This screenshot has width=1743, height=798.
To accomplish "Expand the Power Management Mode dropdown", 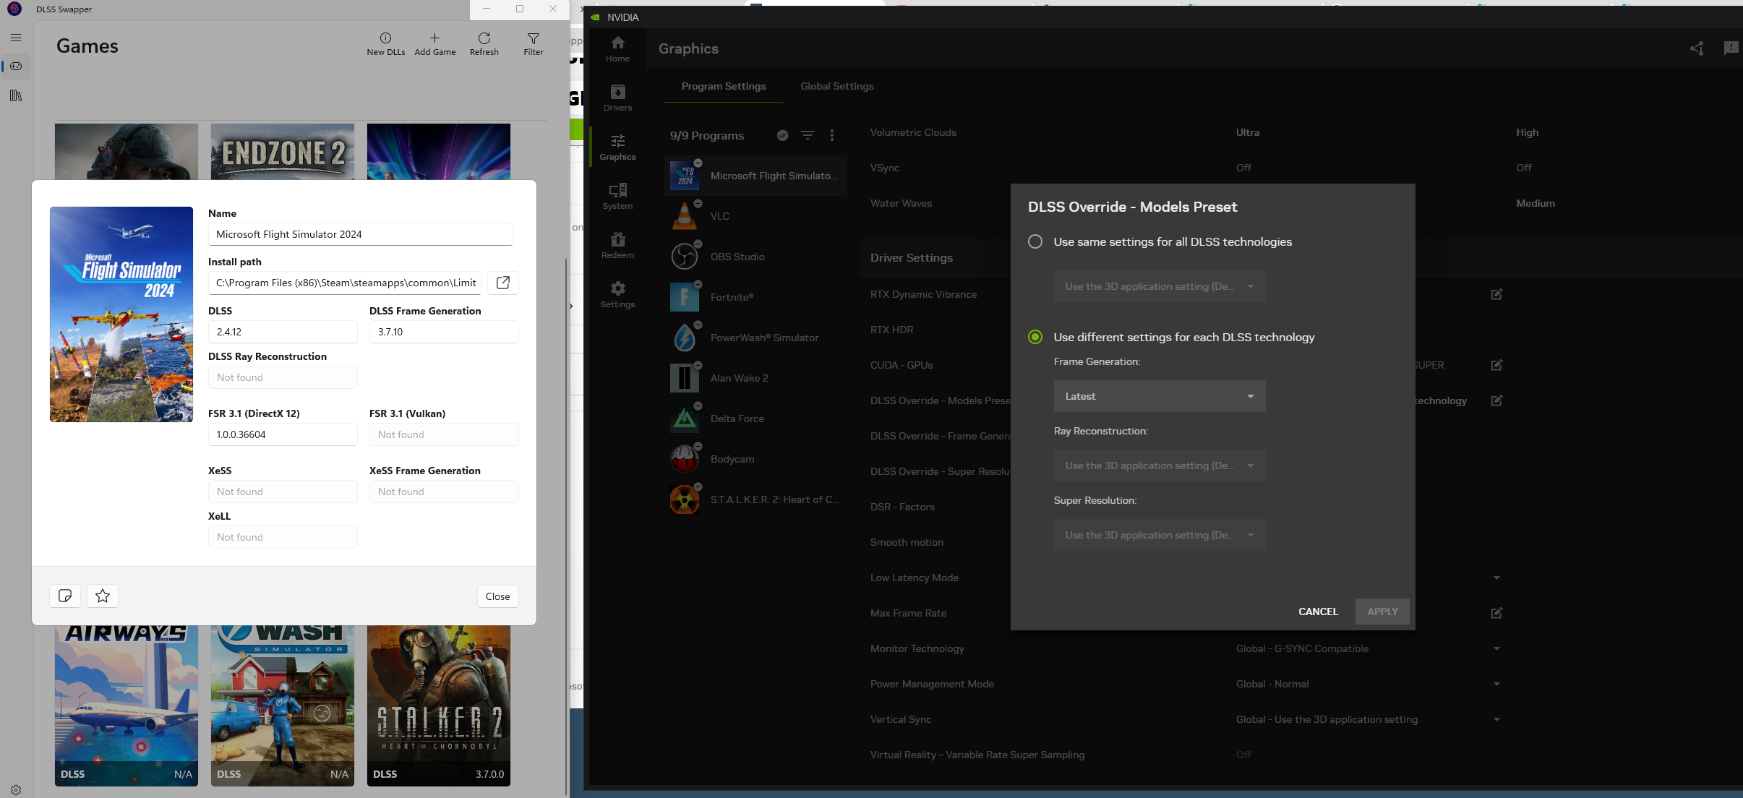I will click(x=1496, y=684).
